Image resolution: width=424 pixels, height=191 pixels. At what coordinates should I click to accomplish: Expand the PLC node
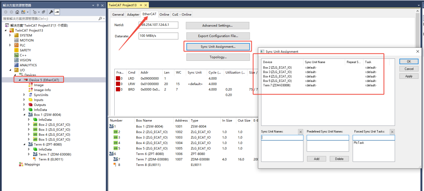[10, 45]
